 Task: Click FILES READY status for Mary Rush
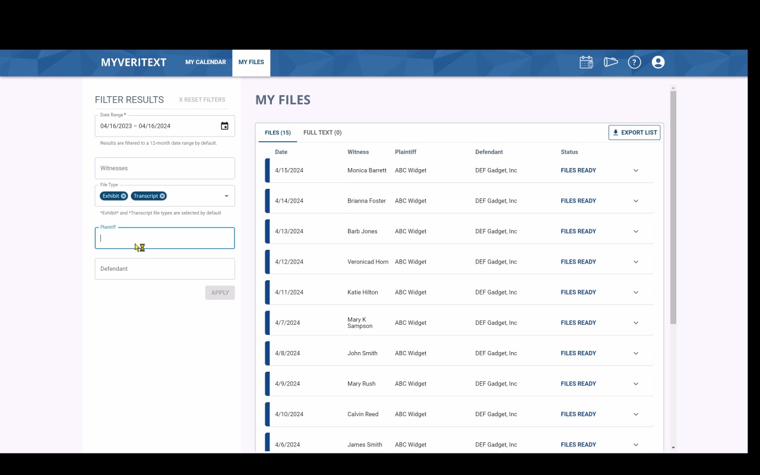pyautogui.click(x=578, y=384)
